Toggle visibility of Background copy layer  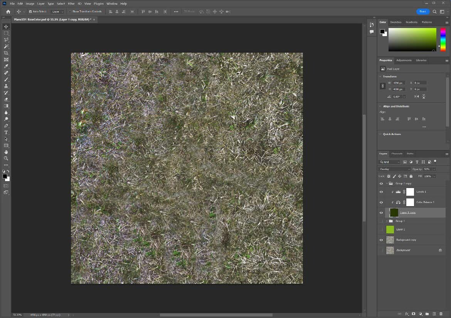[381, 240]
